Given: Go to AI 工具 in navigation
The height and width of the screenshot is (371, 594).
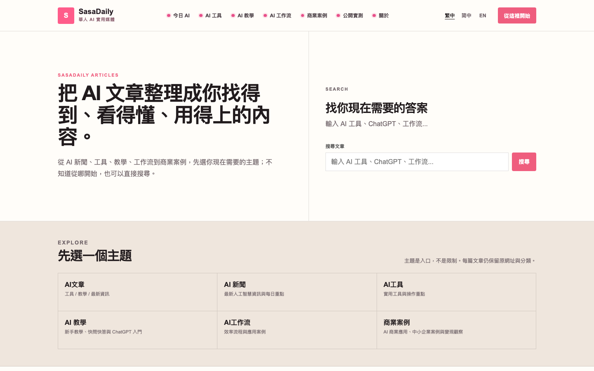Looking at the screenshot, I should point(210,16).
